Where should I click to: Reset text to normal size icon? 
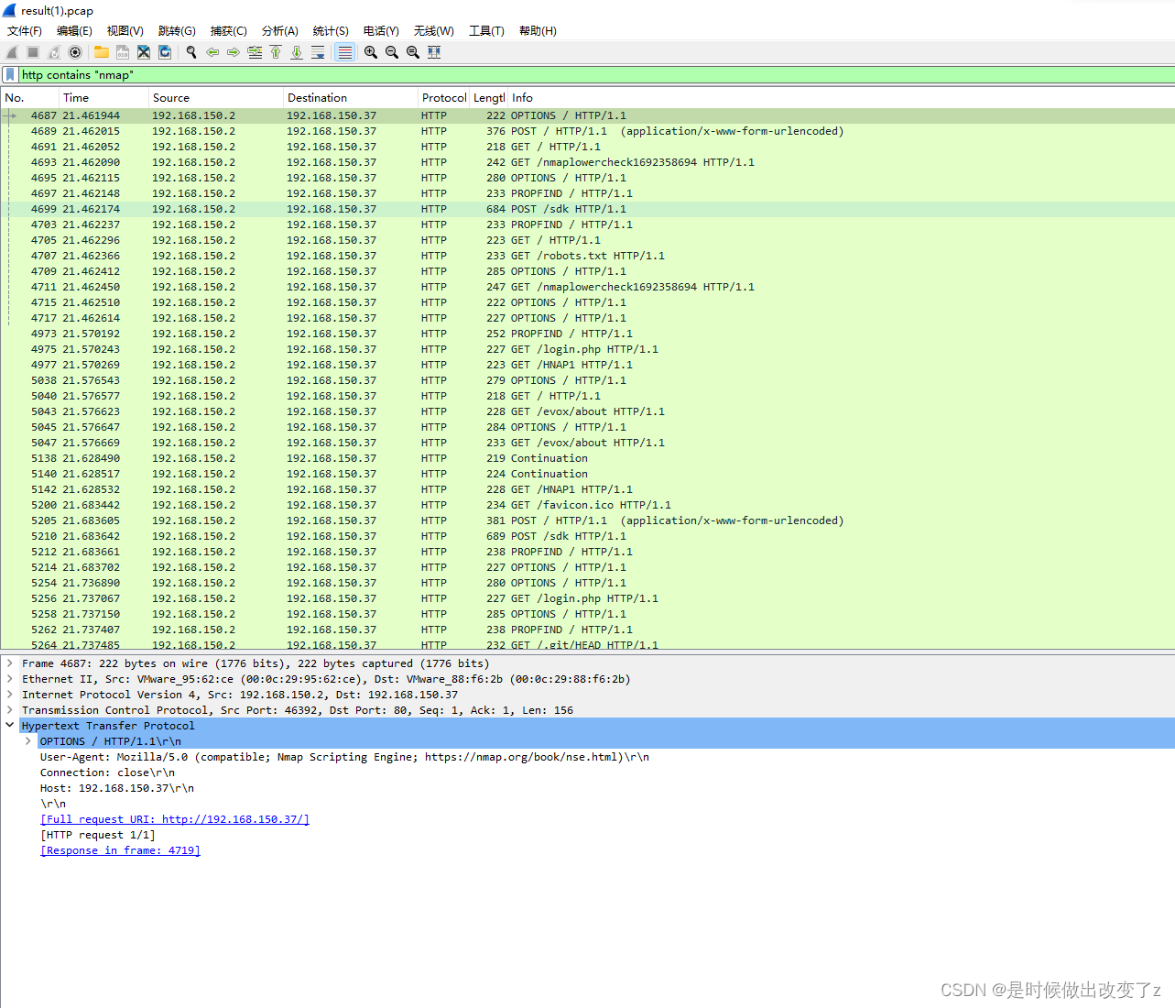(413, 52)
